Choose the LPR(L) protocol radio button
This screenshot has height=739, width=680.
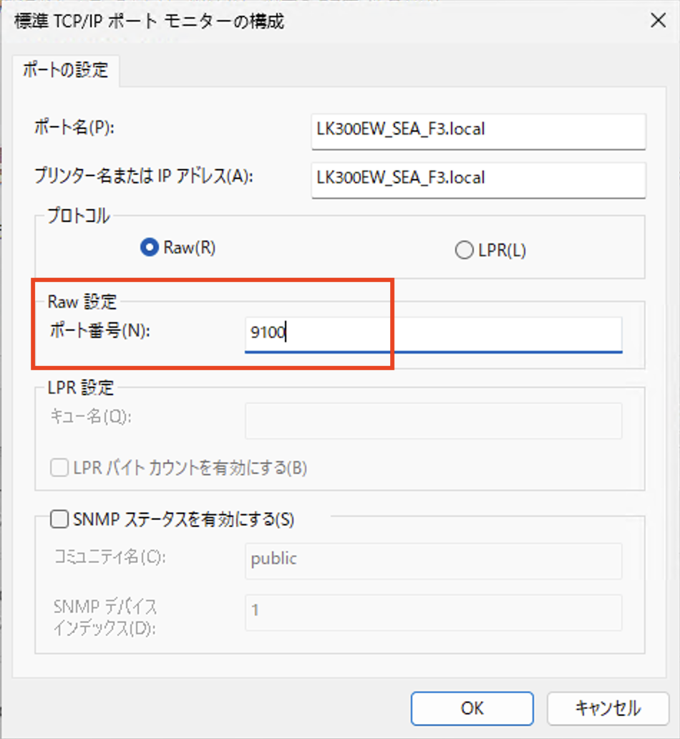point(464,251)
